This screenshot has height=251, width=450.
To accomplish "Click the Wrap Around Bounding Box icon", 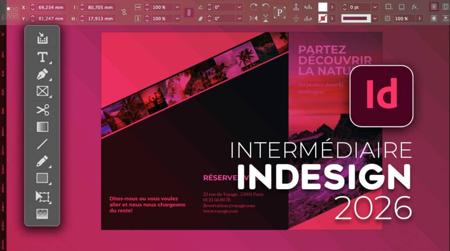I will pos(446,7).
